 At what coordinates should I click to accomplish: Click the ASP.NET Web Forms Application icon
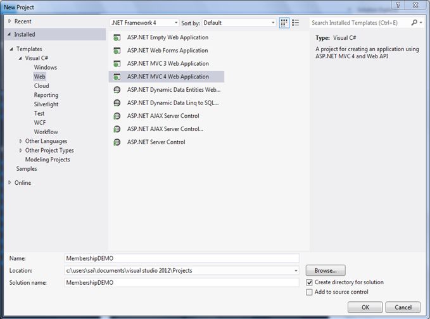point(117,51)
